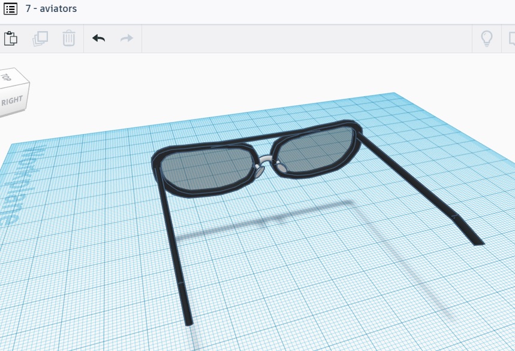
Task: Click the Paste clipboard icon
Action: tap(10, 39)
